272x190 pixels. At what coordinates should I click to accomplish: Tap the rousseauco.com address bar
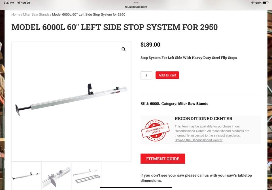(136, 7)
